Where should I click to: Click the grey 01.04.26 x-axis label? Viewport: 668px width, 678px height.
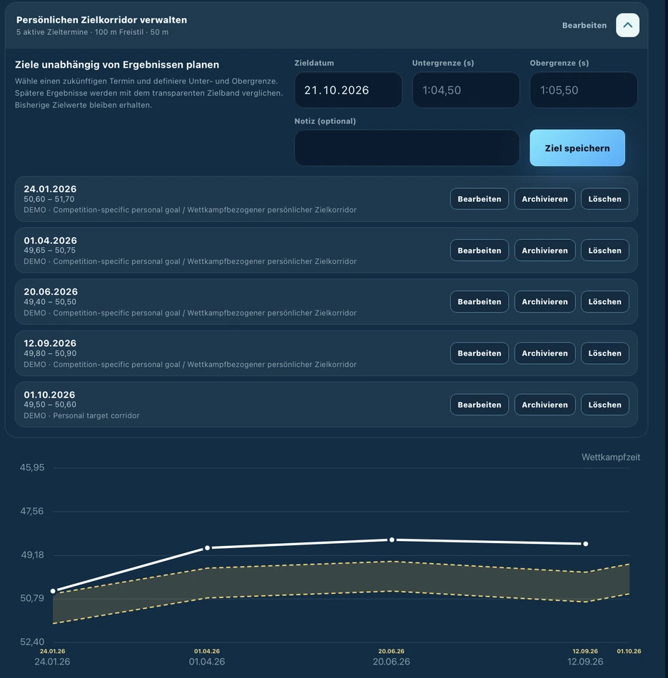207,662
